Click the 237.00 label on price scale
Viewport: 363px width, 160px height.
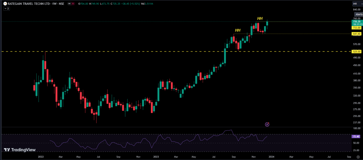(356, 122)
